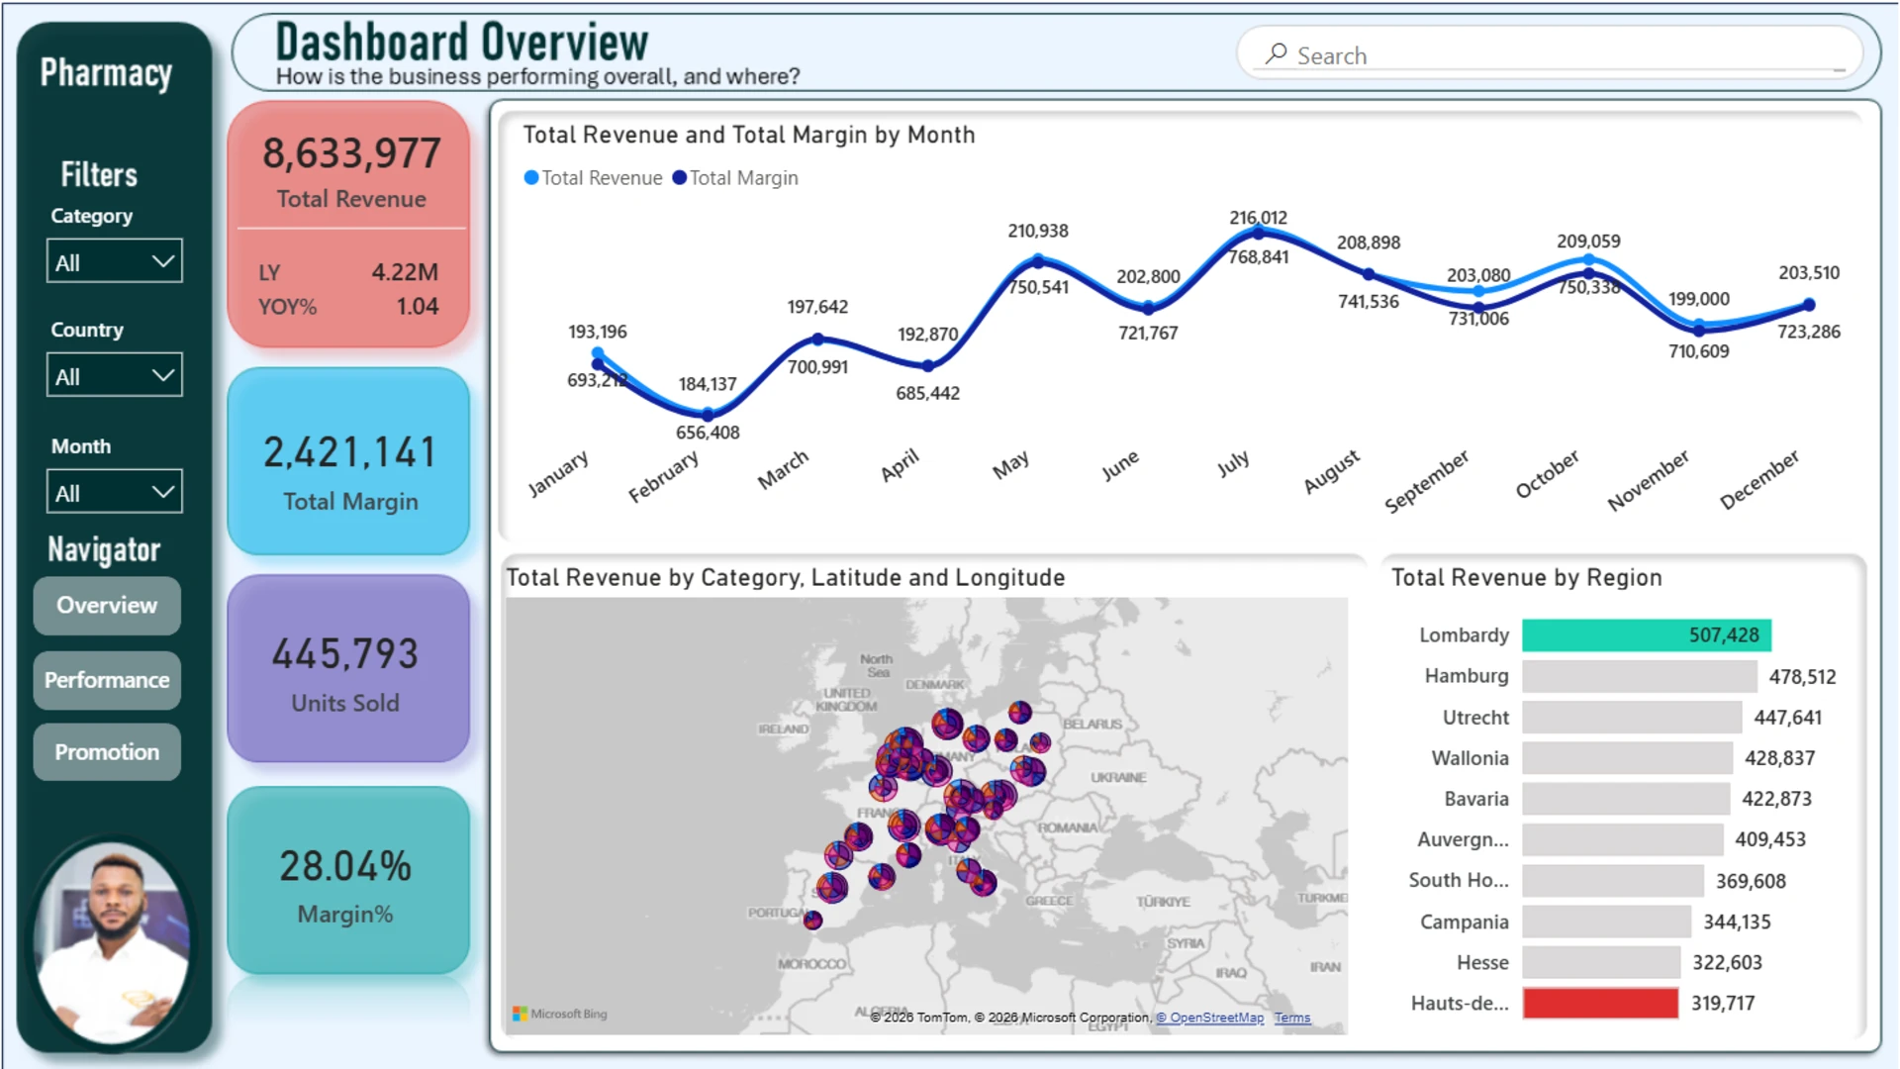Select the July peak data point
The width and height of the screenshot is (1900, 1069).
[x=1259, y=233]
